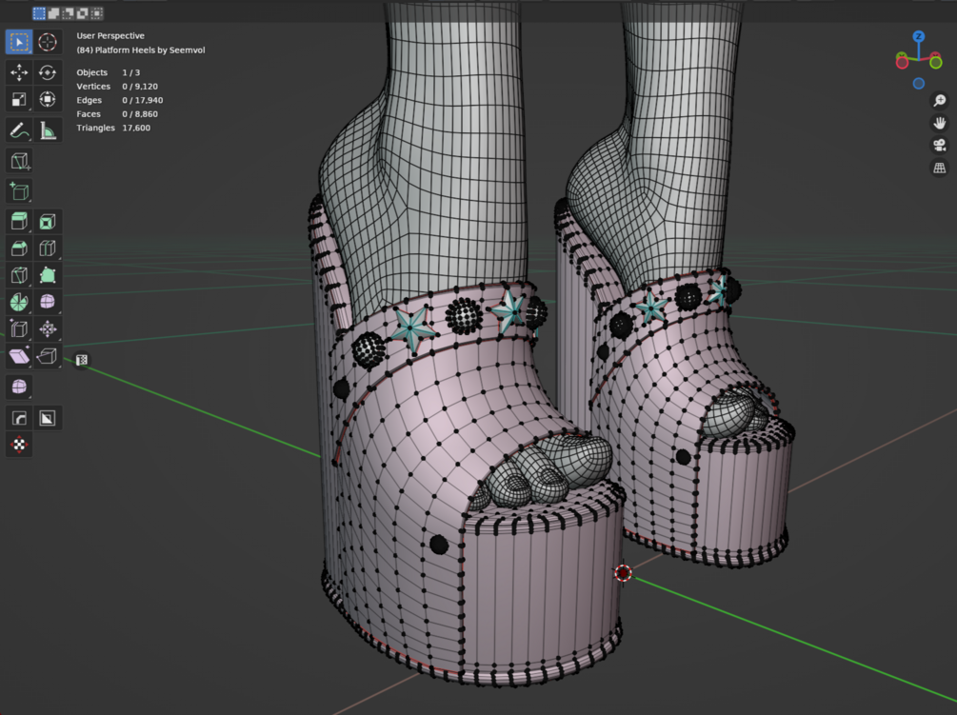Switch to the Scale tool
This screenshot has width=957, height=715.
[x=19, y=99]
